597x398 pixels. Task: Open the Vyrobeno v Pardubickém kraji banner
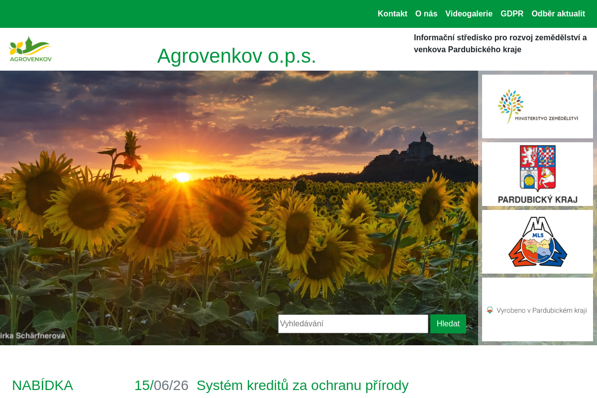(x=537, y=309)
